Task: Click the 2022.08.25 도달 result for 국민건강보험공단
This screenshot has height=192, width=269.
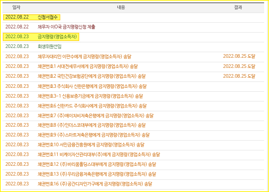Action: (239, 76)
